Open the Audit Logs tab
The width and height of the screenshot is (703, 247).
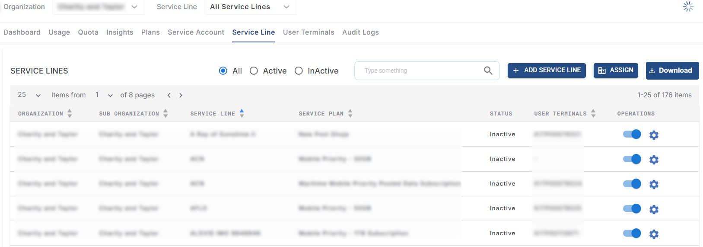360,32
